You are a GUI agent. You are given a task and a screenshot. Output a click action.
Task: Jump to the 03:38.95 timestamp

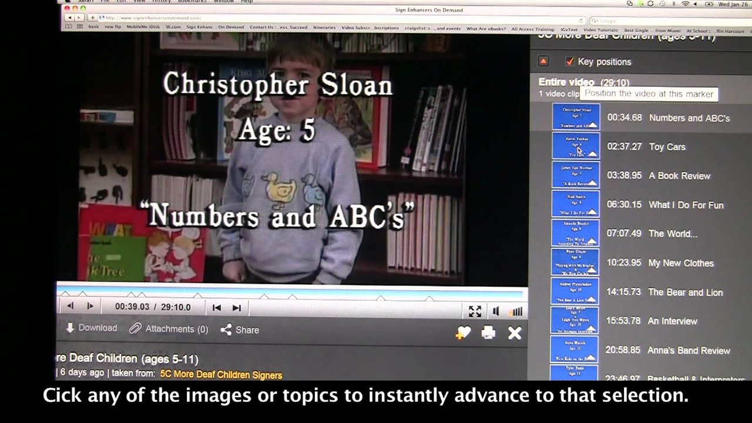(x=624, y=175)
